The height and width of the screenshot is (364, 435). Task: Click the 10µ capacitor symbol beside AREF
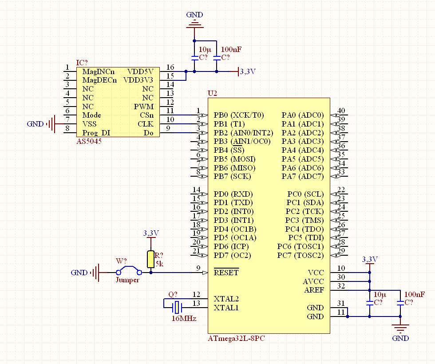[x=369, y=303]
